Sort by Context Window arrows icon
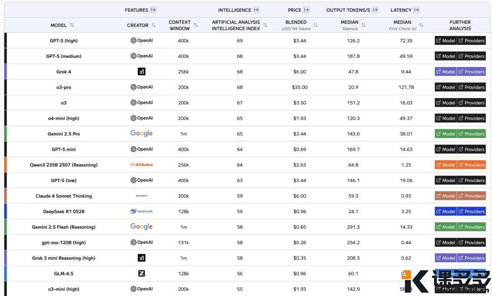Image resolution: width=492 pixels, height=296 pixels. pyautogui.click(x=196, y=25)
